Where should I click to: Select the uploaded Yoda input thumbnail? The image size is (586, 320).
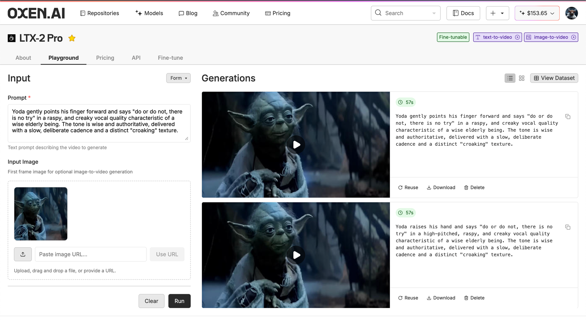click(41, 214)
